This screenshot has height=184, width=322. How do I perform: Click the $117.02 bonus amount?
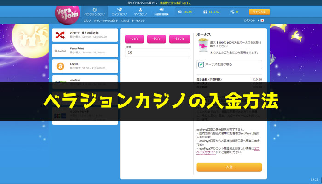click(214, 12)
